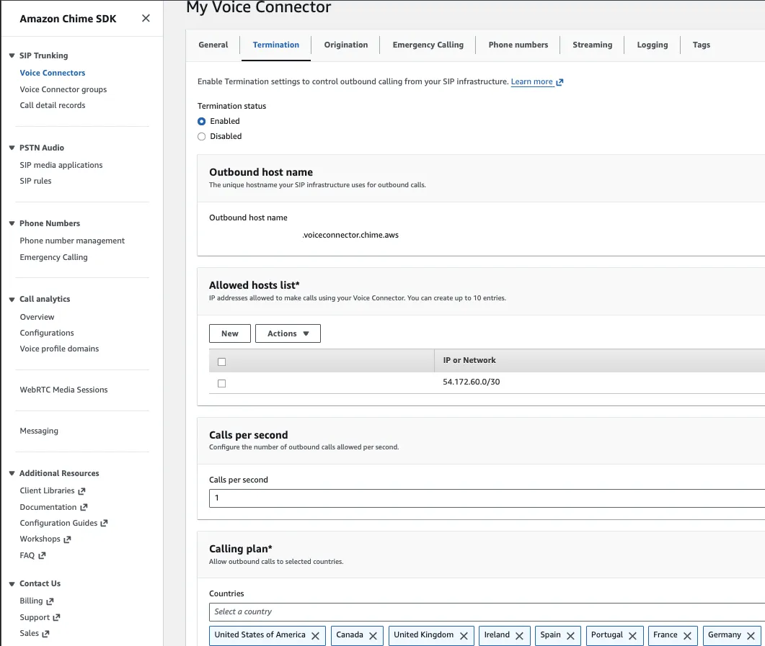Remove United Kingdom country tag
765x646 pixels.
tap(464, 636)
